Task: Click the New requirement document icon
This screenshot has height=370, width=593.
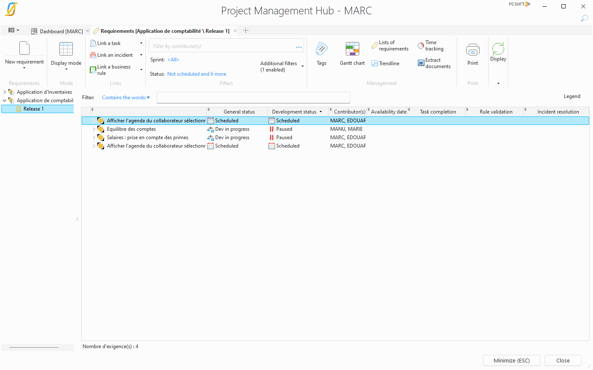Action: [x=24, y=48]
